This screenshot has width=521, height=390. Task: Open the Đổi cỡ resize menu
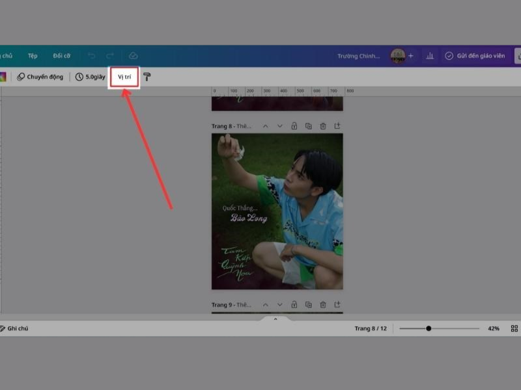(62, 56)
